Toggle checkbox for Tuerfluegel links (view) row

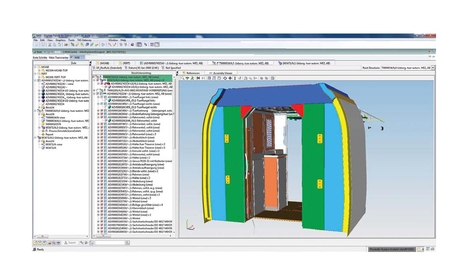tap(102, 97)
